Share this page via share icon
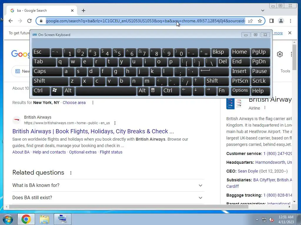This screenshot has height=225, width=301. coord(250,21)
